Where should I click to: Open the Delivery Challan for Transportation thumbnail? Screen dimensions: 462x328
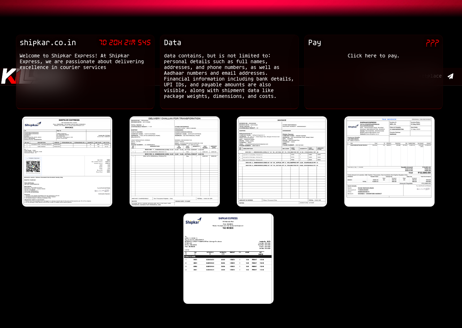pyautogui.click(x=175, y=161)
